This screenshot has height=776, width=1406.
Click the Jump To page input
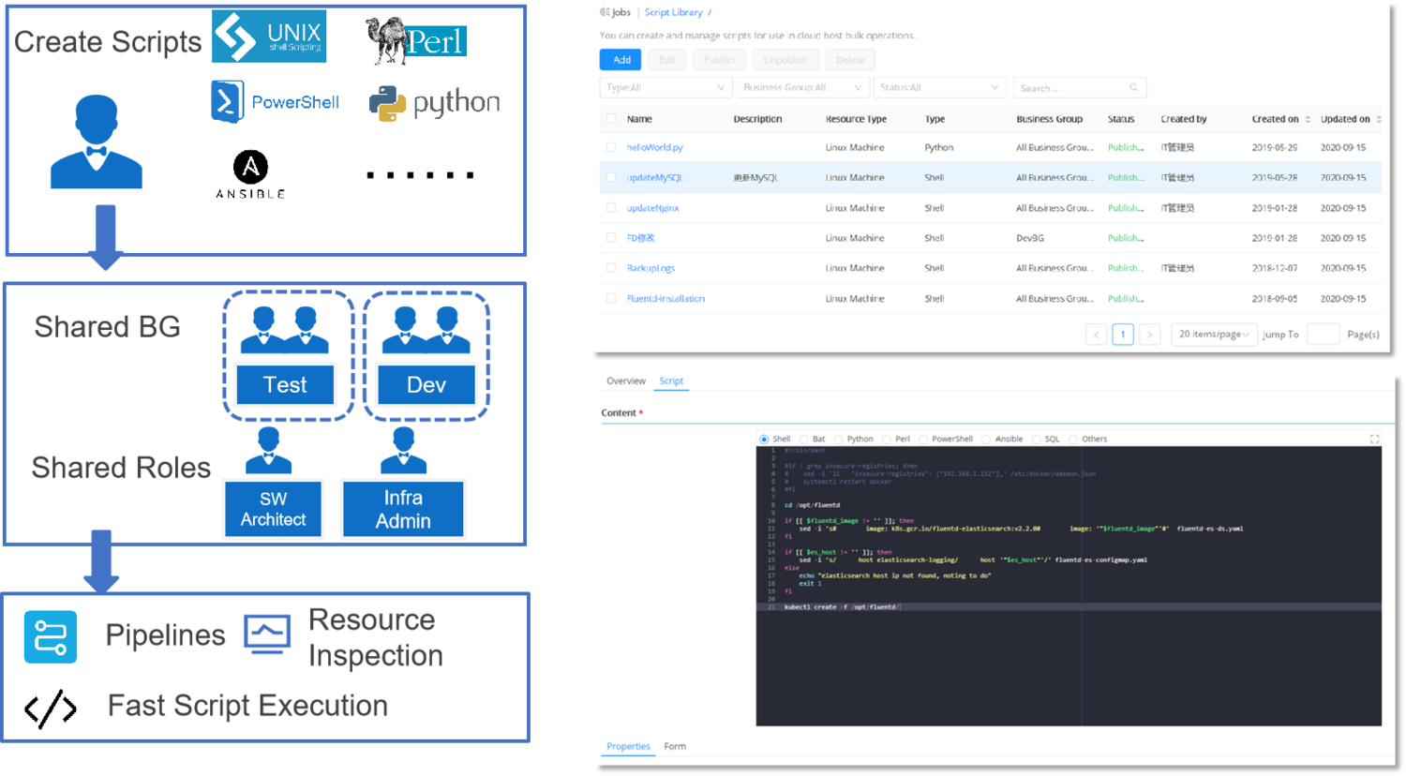pyautogui.click(x=1323, y=335)
